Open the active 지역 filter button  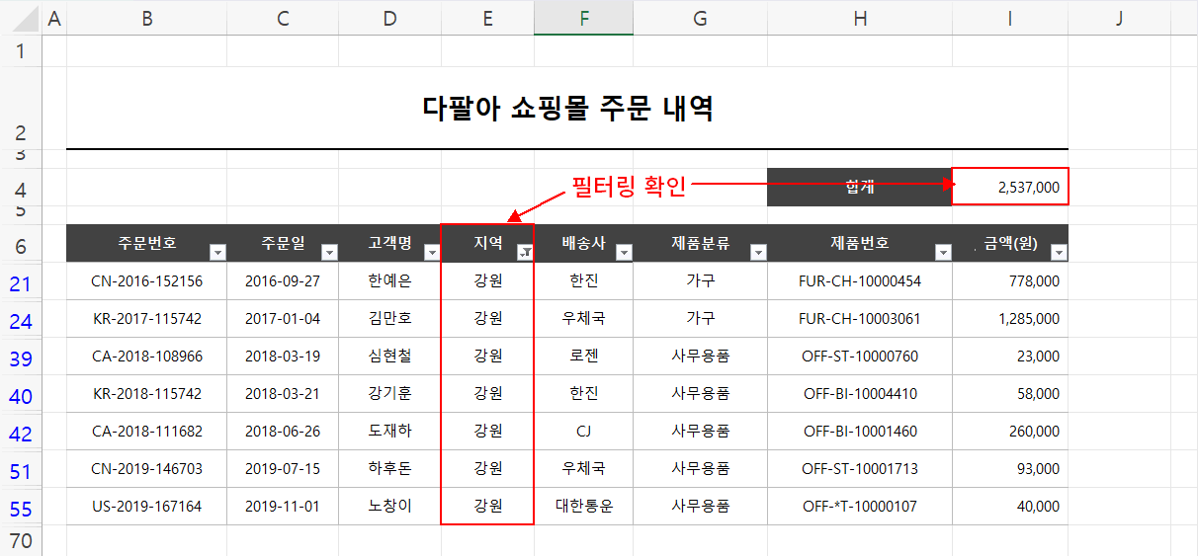point(525,253)
